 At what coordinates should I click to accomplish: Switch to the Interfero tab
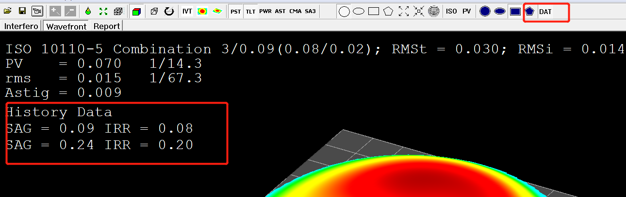click(x=21, y=27)
